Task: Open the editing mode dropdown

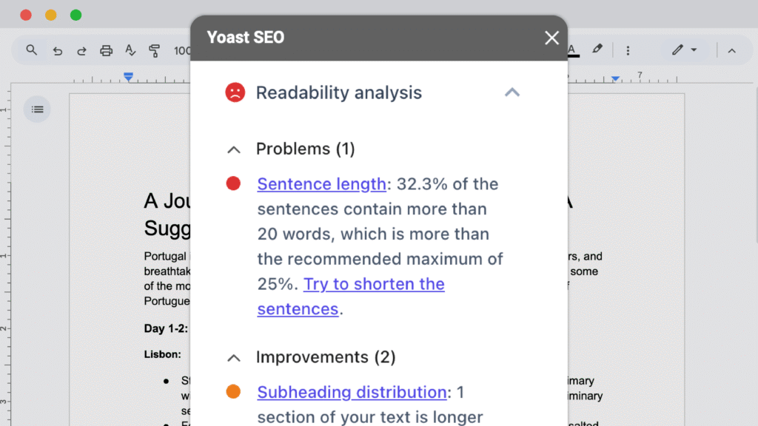Action: point(682,50)
